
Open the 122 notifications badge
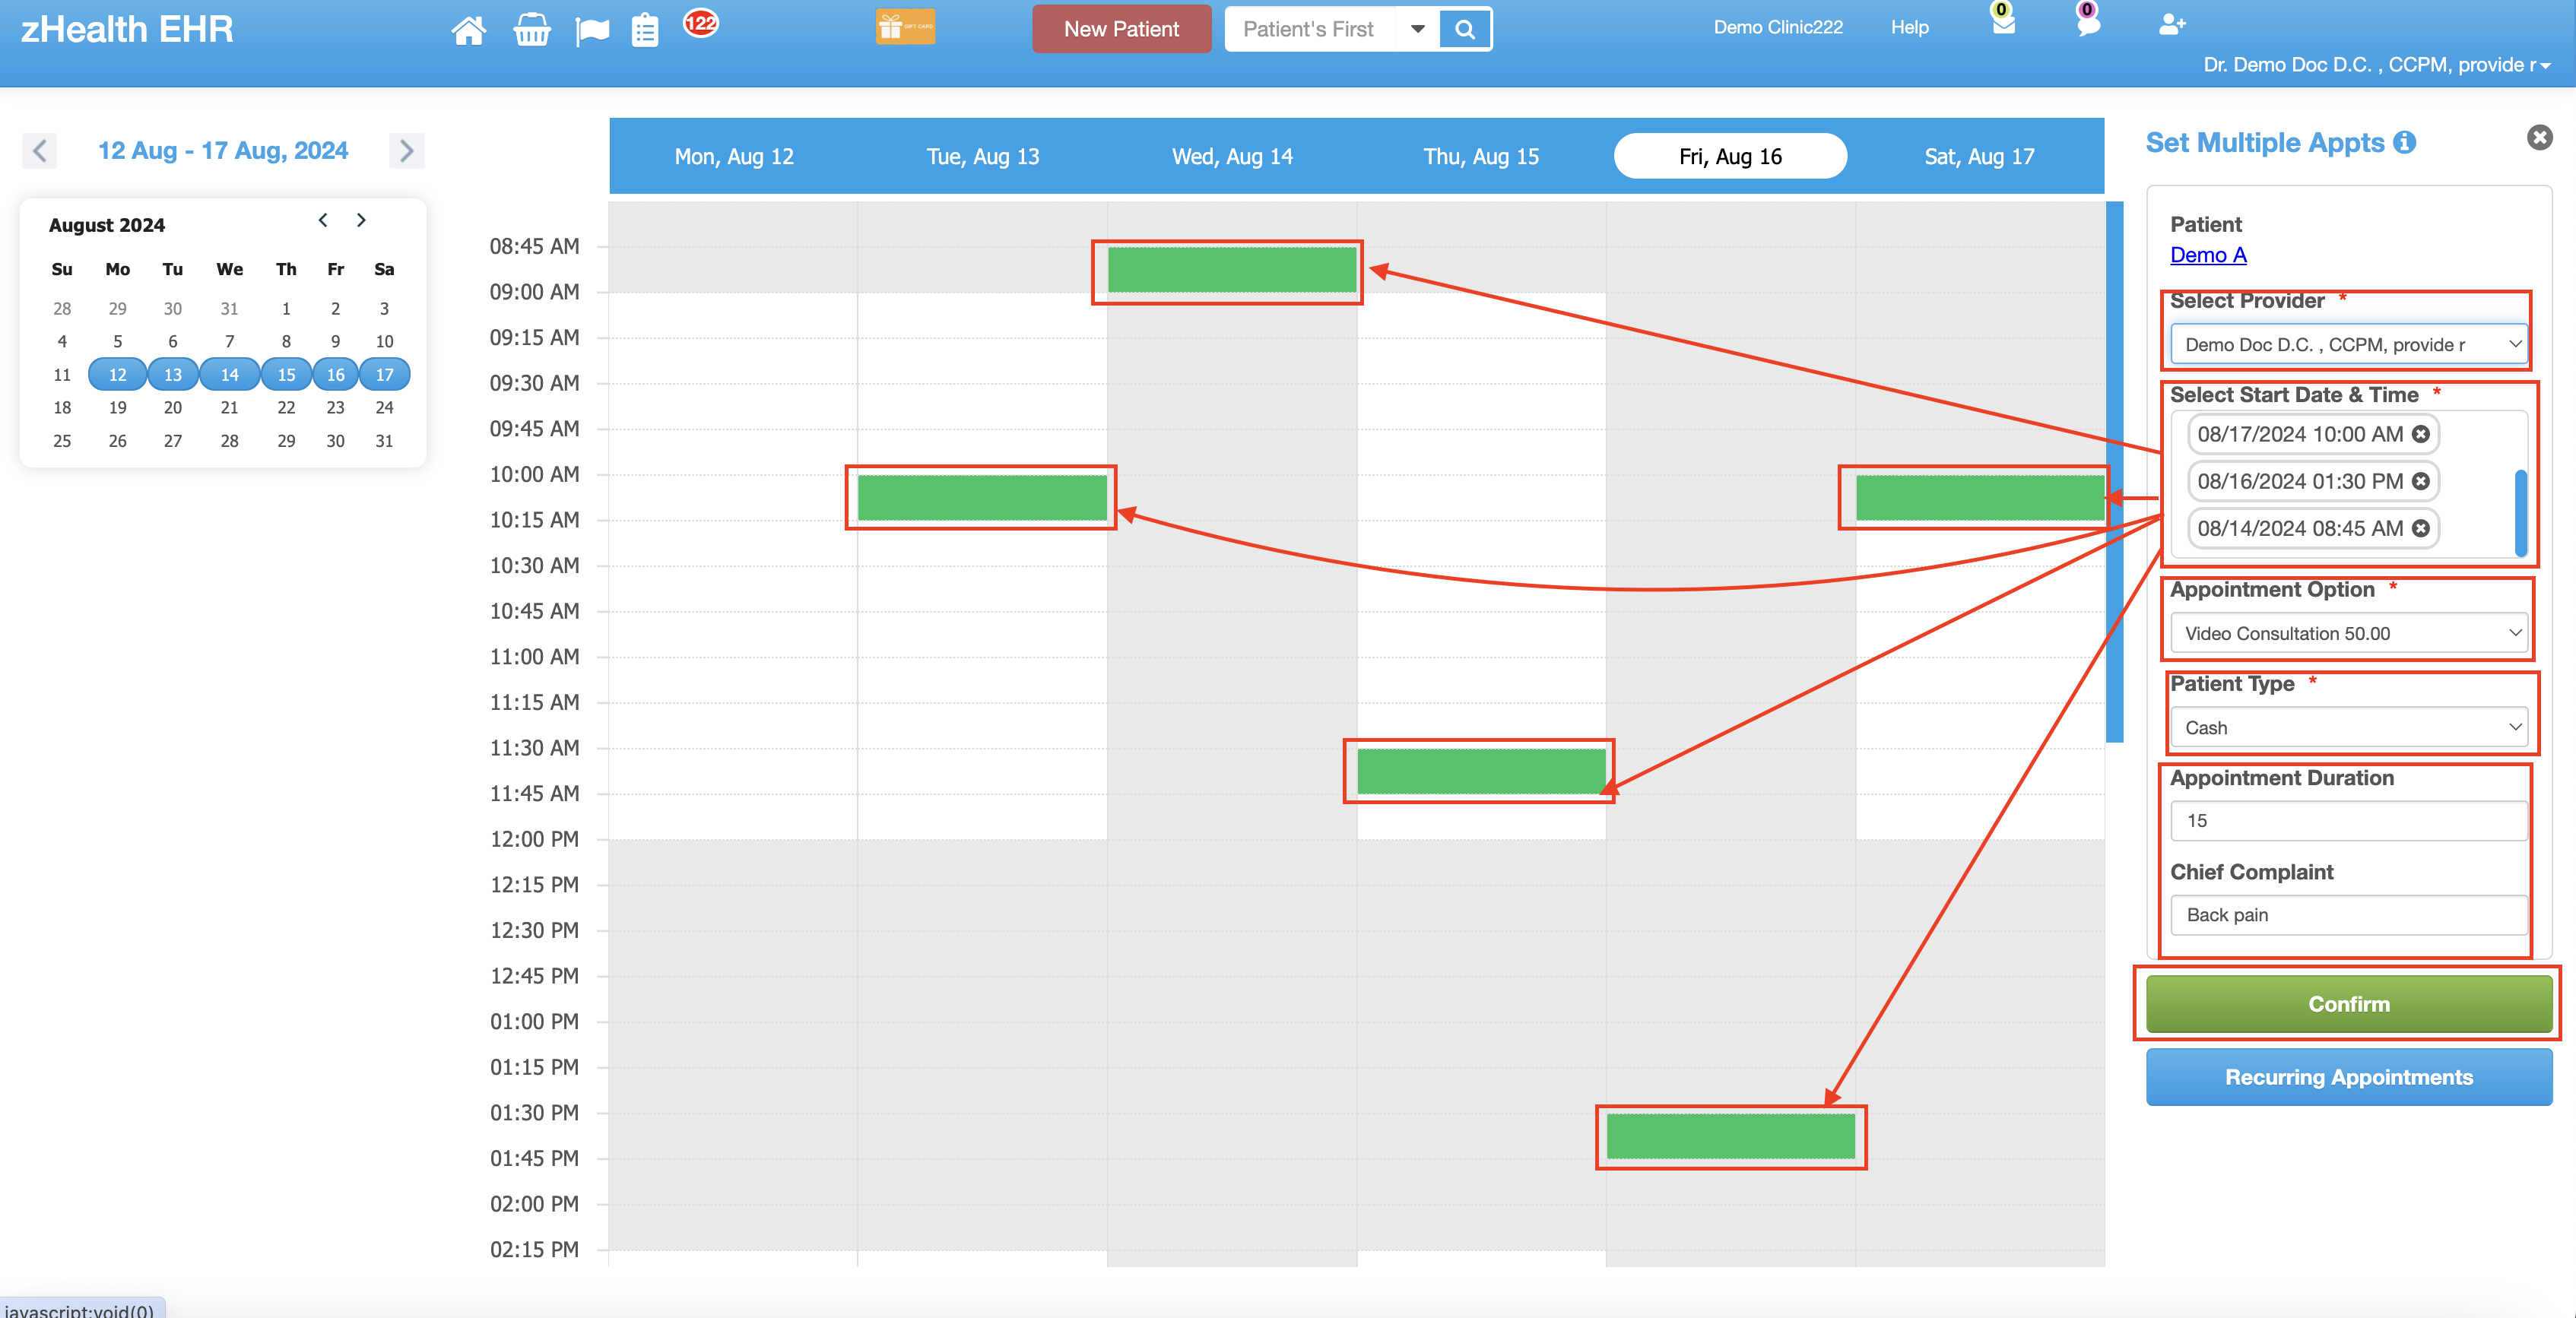700,22
